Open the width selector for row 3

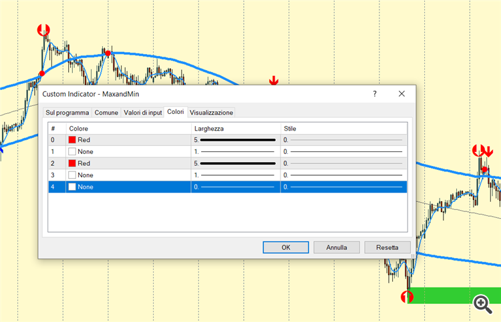point(236,175)
